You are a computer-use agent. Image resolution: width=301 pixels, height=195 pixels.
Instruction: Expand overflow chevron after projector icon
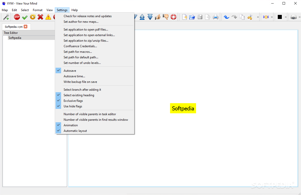click(299, 17)
